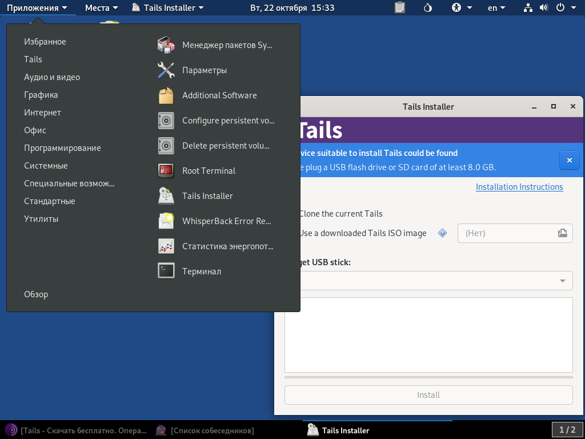Switch to Pidgin buddy list in taskbar
The height and width of the screenshot is (439, 585).
pos(205,430)
